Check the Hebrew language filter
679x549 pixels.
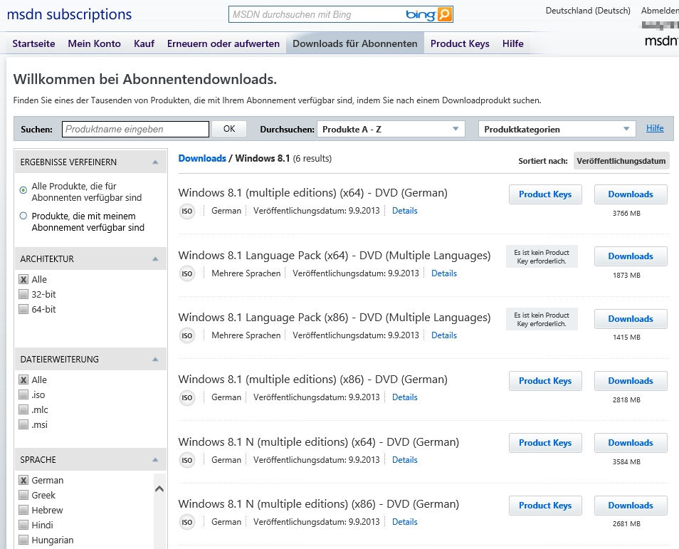click(x=23, y=511)
